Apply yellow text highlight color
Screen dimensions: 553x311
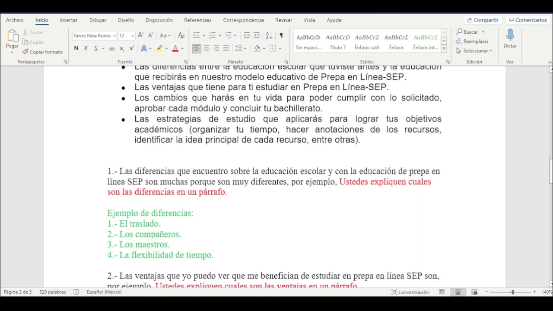coord(159,48)
